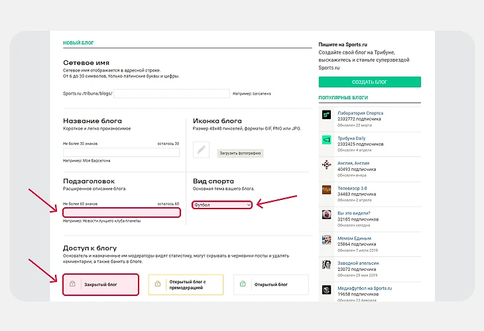Click the Телевизор 3.0 blog avatar icon
Viewport: 484px width, 331px height.
tap(326, 189)
